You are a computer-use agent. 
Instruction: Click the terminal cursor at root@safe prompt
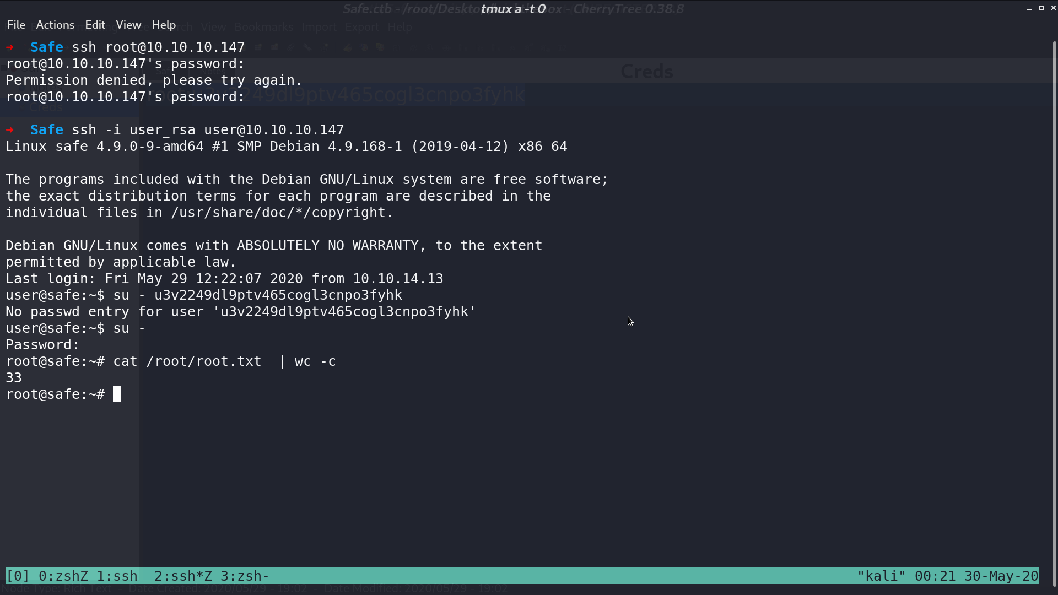click(117, 394)
